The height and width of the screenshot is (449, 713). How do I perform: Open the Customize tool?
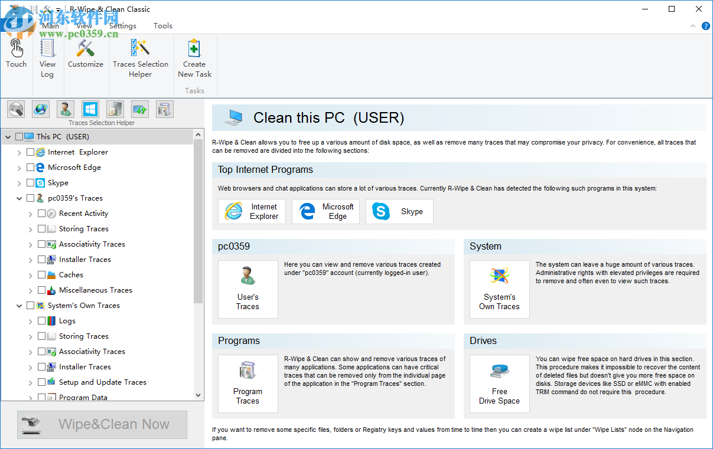coord(86,54)
